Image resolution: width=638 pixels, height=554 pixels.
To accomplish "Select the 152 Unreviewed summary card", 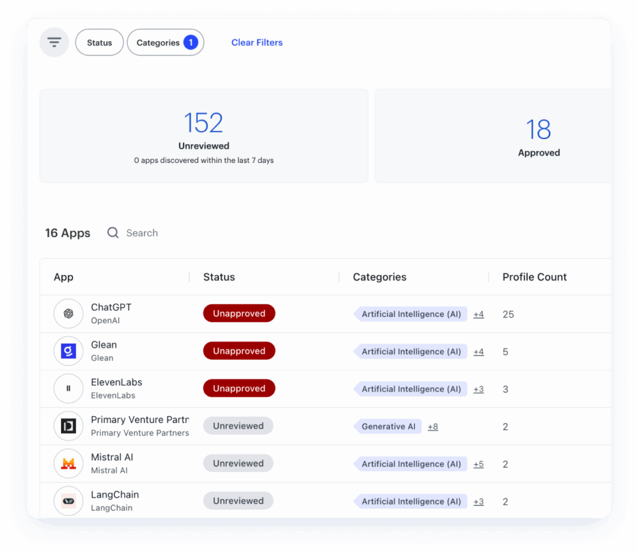I will click(204, 136).
